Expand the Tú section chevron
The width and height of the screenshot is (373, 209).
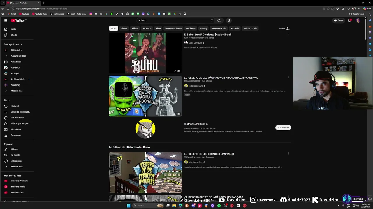[9, 100]
